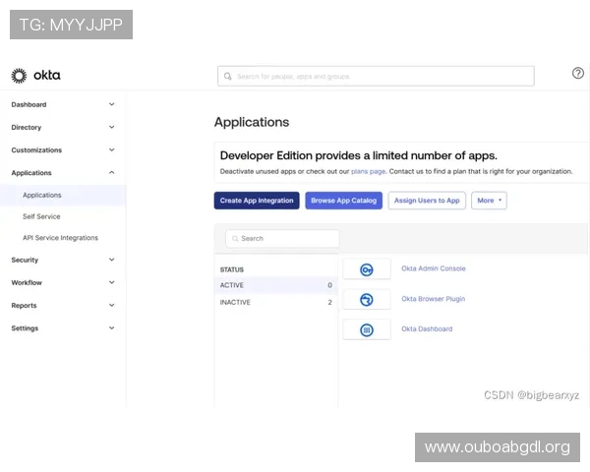Expand the Directory sidebar section
This screenshot has width=590, height=472.
(x=111, y=127)
